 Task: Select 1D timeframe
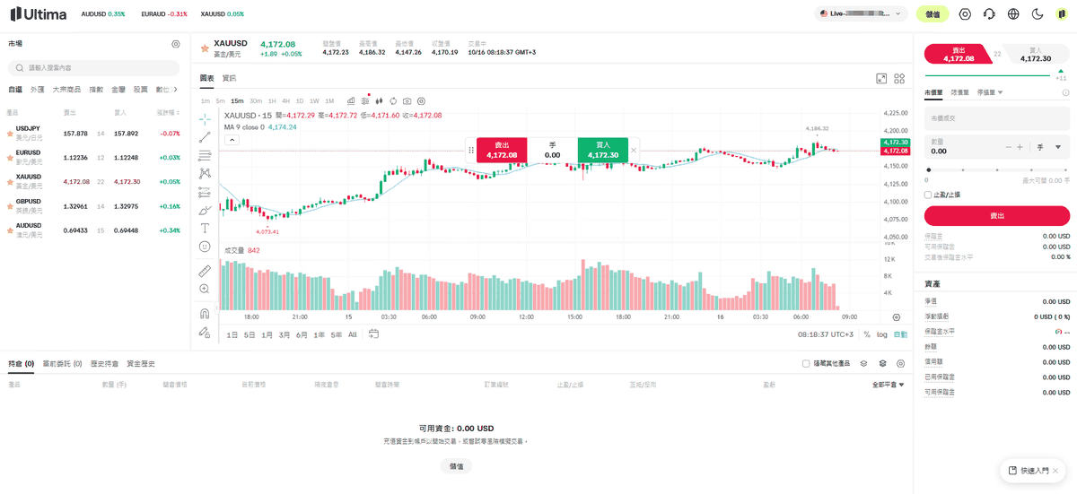click(x=300, y=100)
